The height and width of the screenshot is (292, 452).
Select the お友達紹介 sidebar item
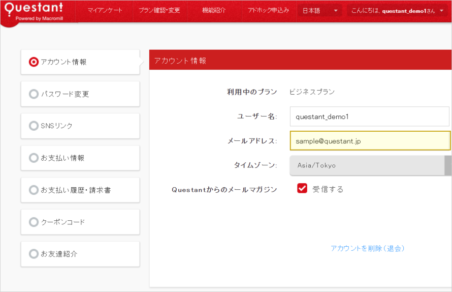pyautogui.click(x=80, y=254)
